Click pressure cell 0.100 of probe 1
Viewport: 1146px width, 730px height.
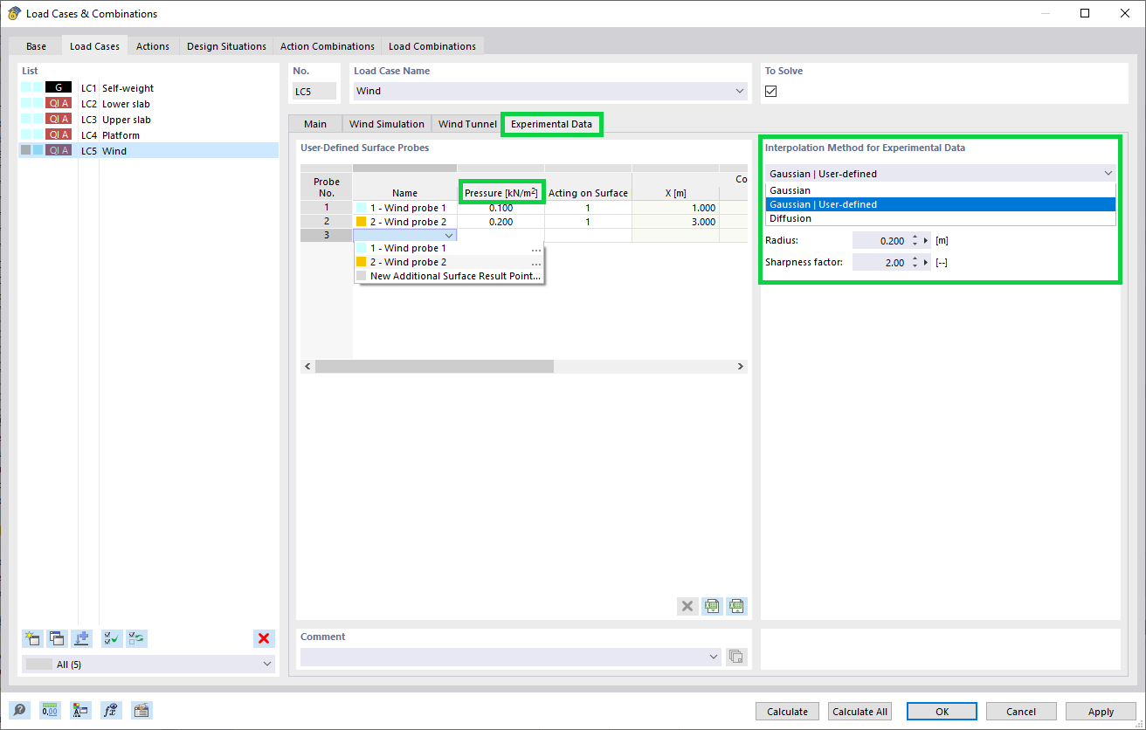[x=501, y=208]
